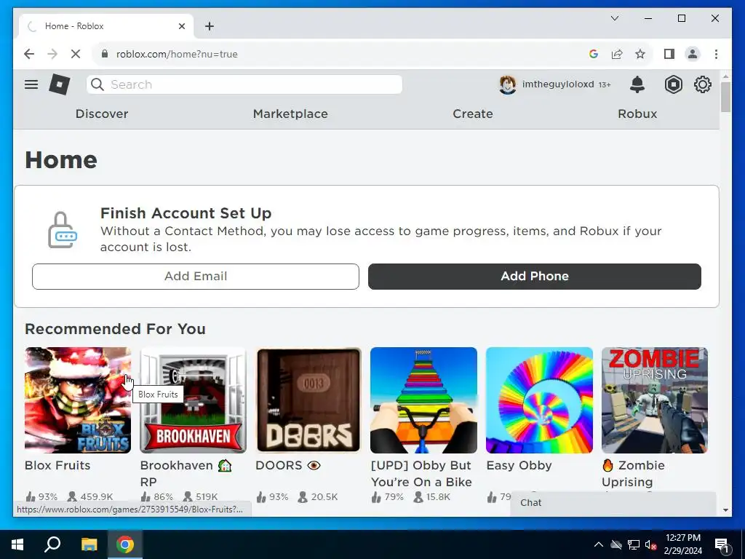Viewport: 745px width, 559px height.
Task: Click into the Roblox search field
Action: [x=244, y=84]
